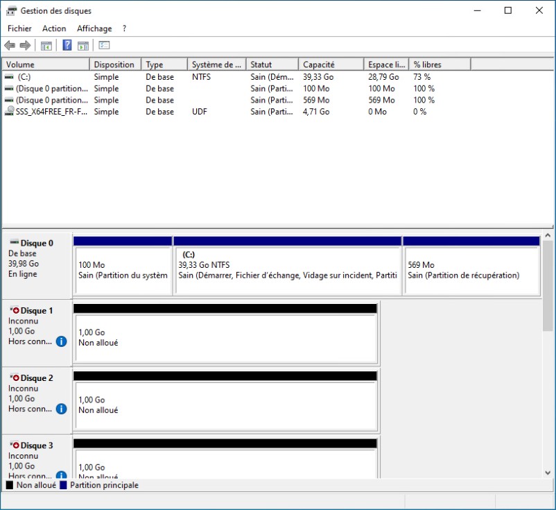
Task: Click the Properties list toolbar icon
Action: [x=104, y=45]
